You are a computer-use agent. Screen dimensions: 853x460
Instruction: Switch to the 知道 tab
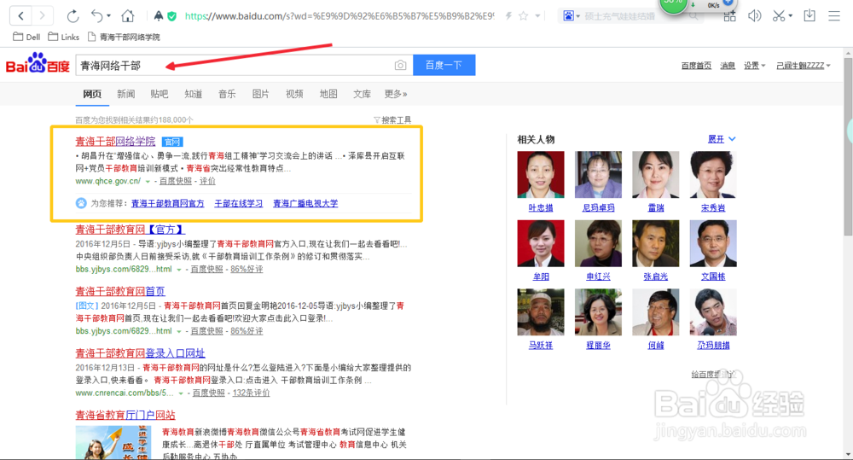pos(193,94)
